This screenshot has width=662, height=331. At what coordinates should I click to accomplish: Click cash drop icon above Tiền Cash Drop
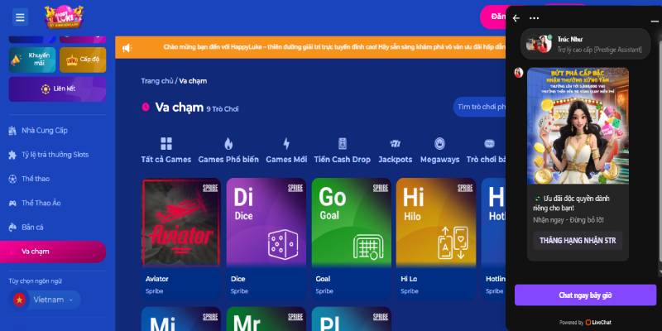click(x=343, y=143)
